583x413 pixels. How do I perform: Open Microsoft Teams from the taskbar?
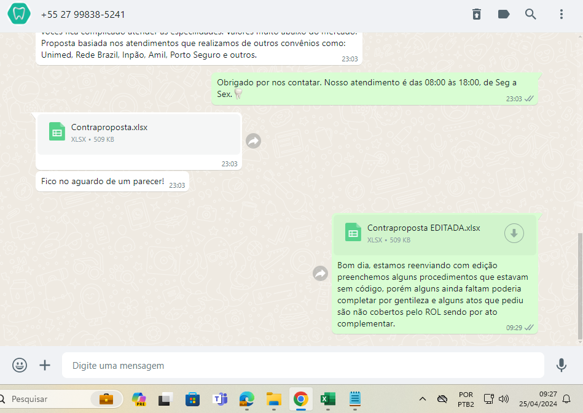(219, 399)
